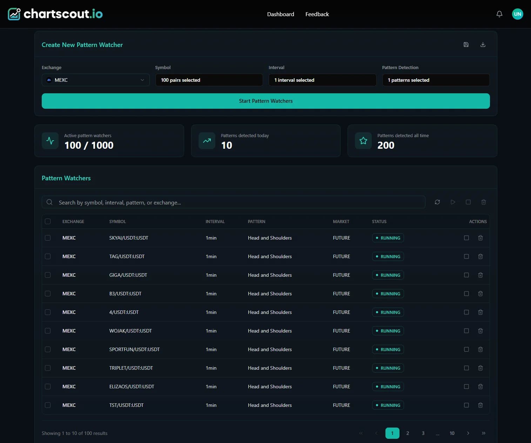Go to results page 3
Viewport: 531px width, 443px height.
point(423,433)
